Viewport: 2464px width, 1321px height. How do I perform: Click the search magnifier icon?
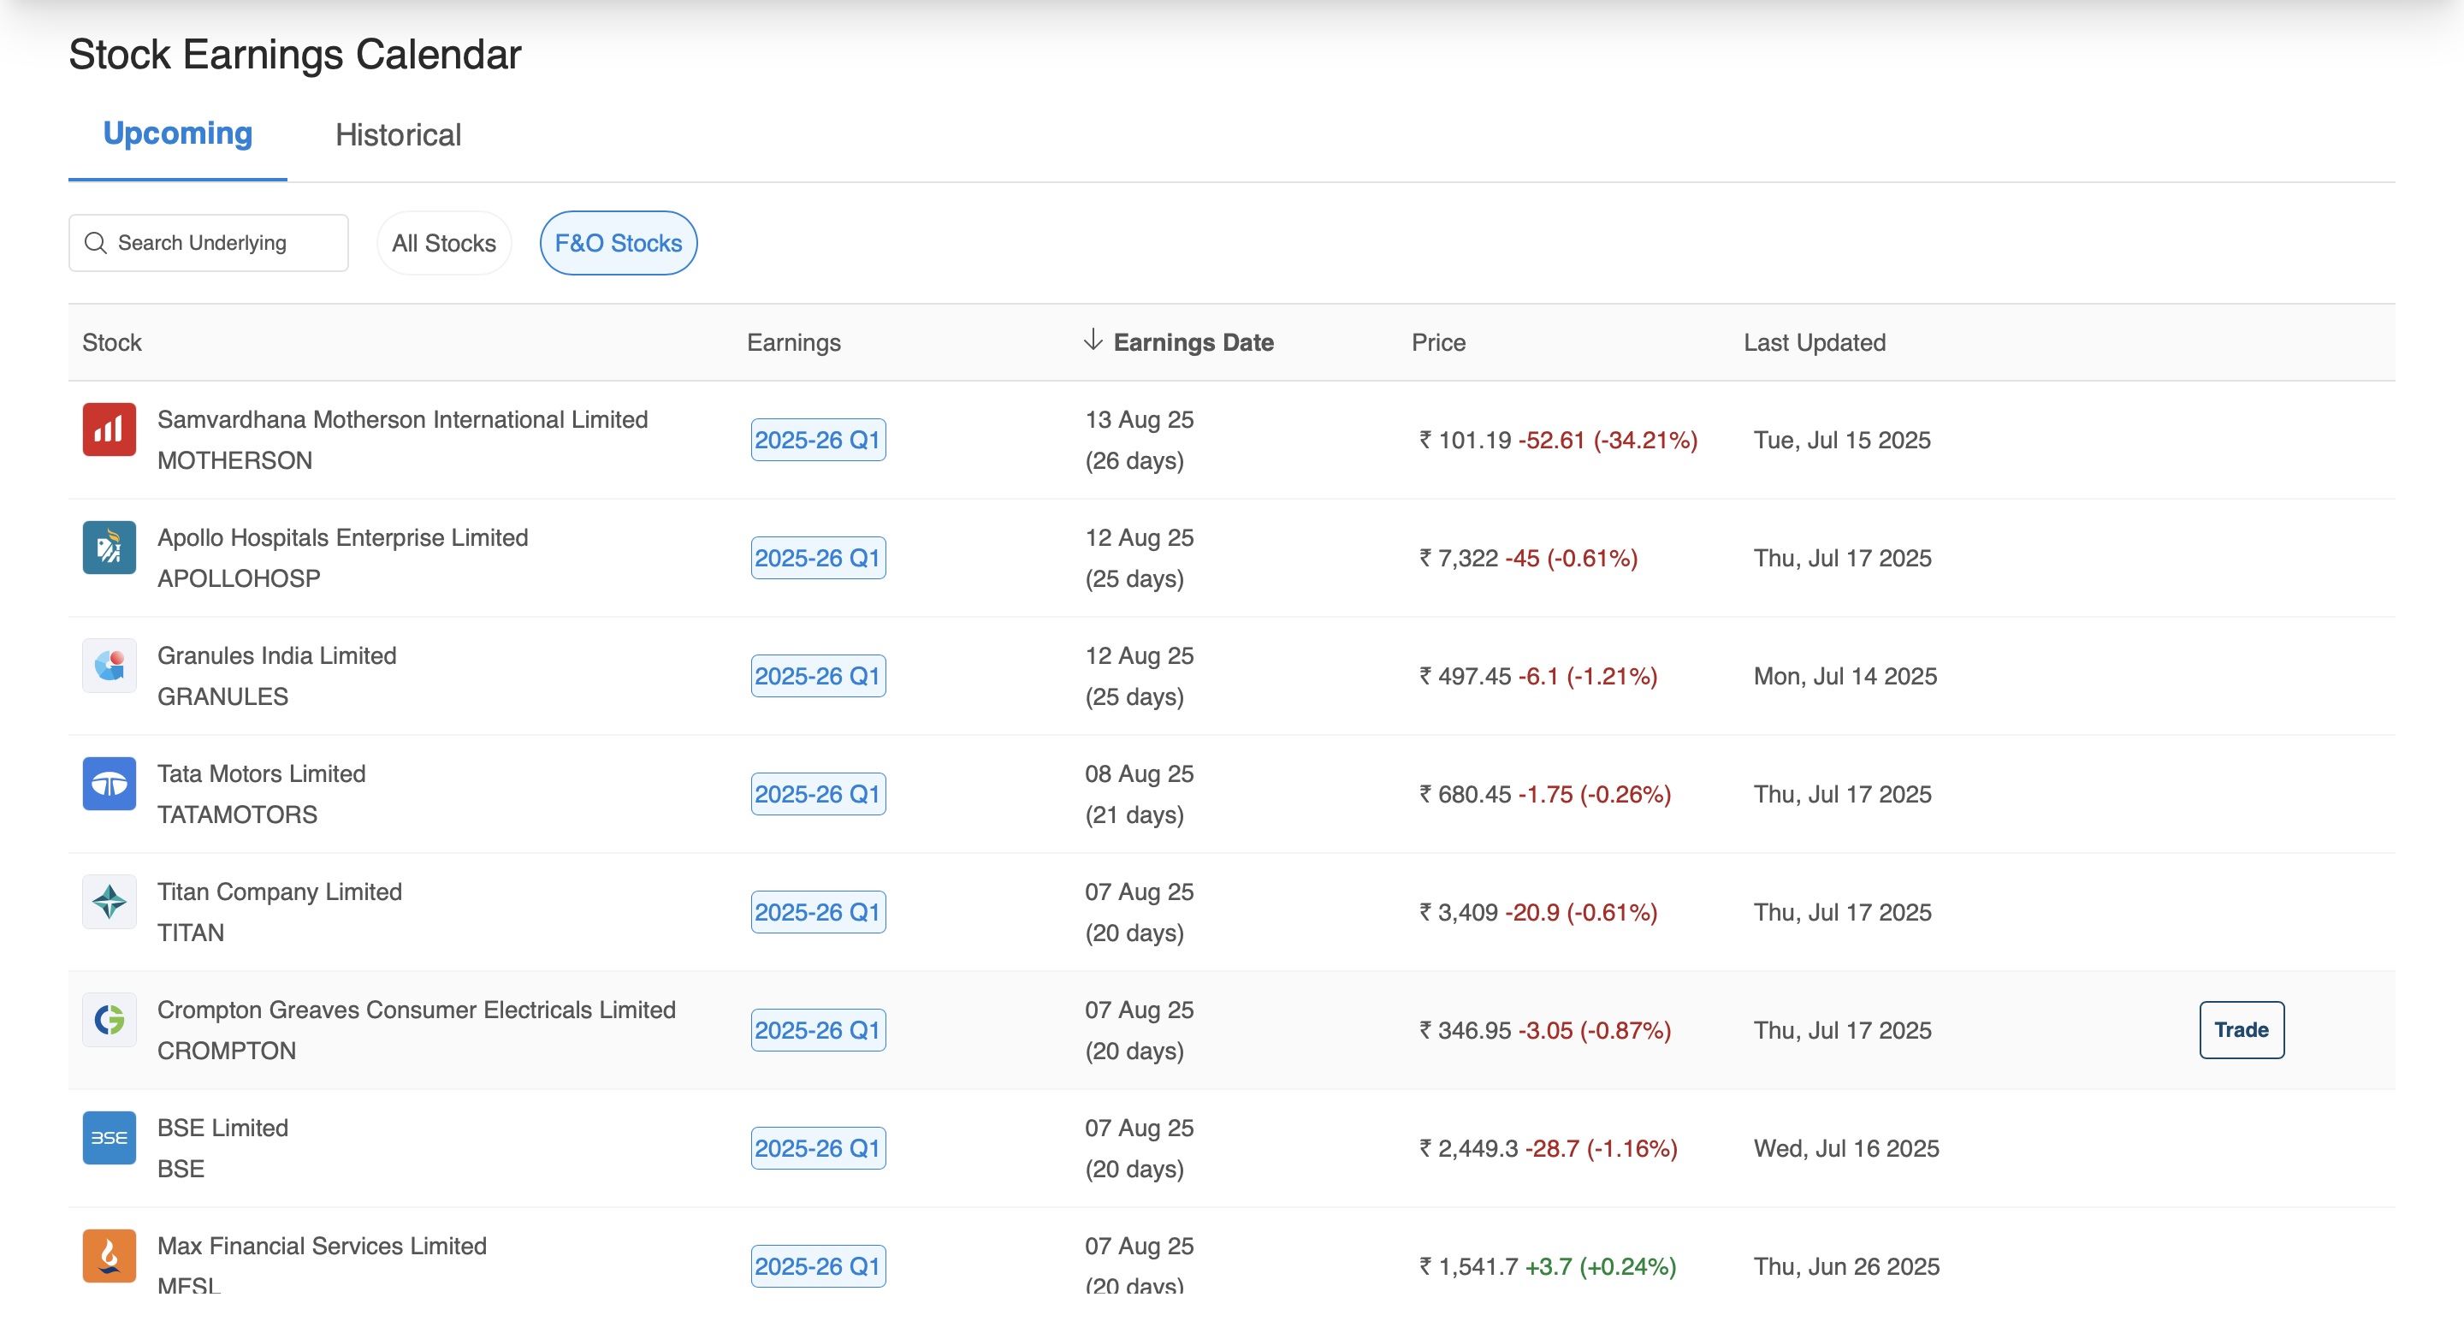click(96, 243)
